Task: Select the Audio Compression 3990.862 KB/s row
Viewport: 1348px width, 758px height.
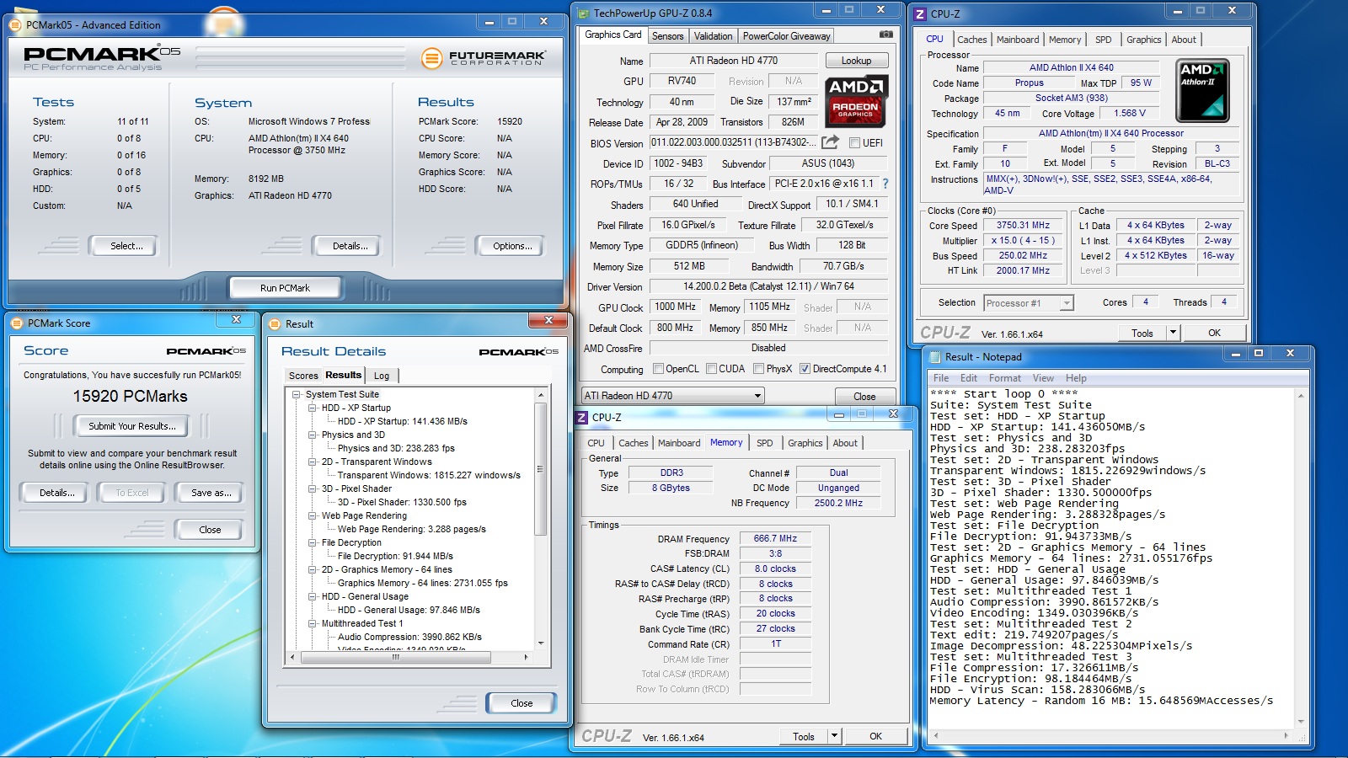Action: tap(410, 637)
